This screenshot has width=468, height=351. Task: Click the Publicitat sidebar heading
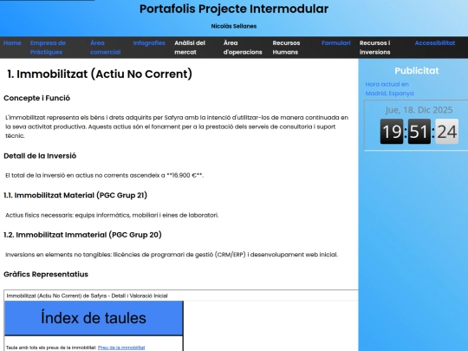click(x=417, y=71)
